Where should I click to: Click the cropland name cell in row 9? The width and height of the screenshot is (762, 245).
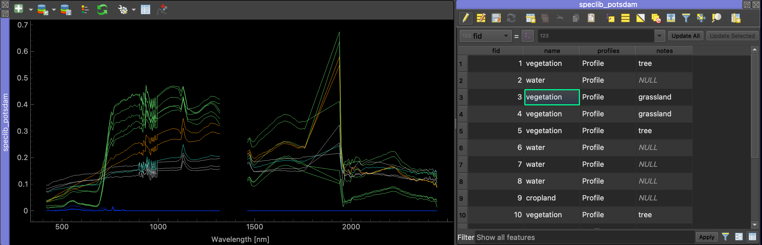coord(552,198)
